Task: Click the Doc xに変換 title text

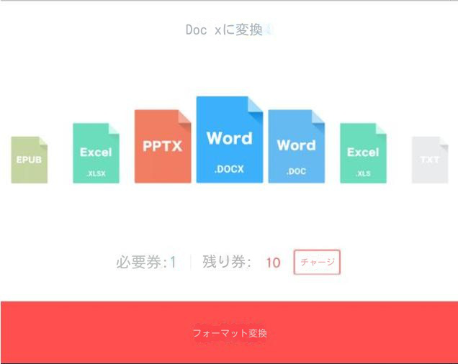Action: 223,30
